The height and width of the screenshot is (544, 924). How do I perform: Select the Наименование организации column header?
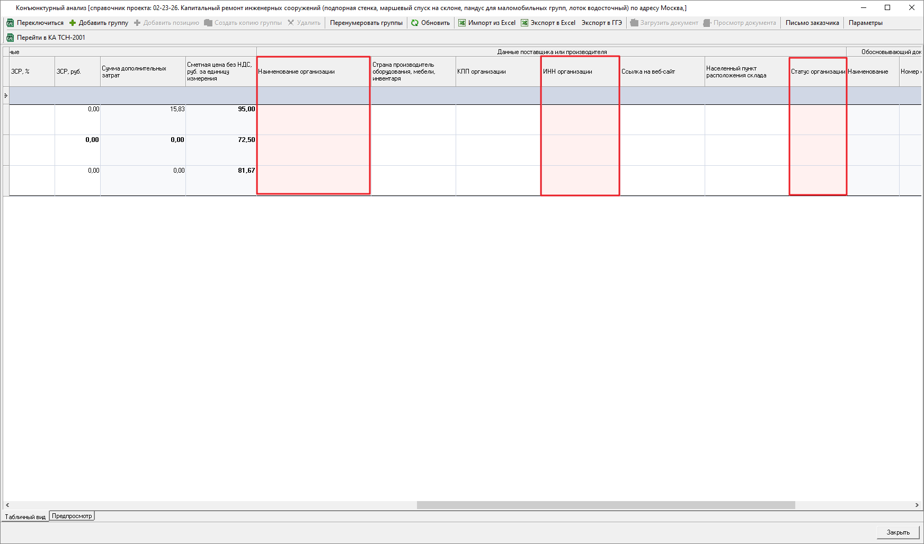pos(313,72)
